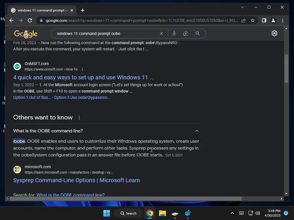
Task: Click the horizontal scrollbar thumb
Action: coord(126,199)
